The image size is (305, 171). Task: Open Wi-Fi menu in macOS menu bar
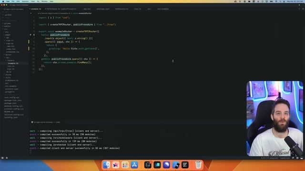tap(276, 1)
